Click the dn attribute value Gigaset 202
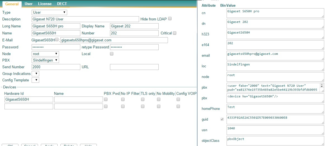Viewport: 326px width, 146px height. tap(275, 24)
